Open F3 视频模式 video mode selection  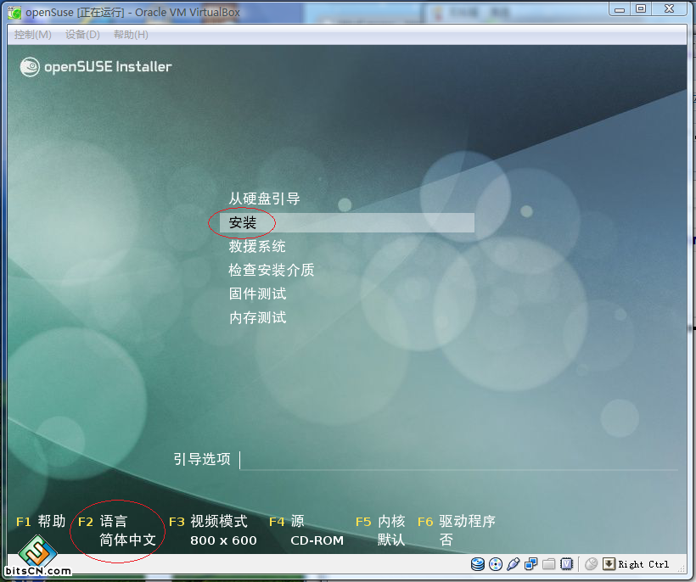click(208, 521)
